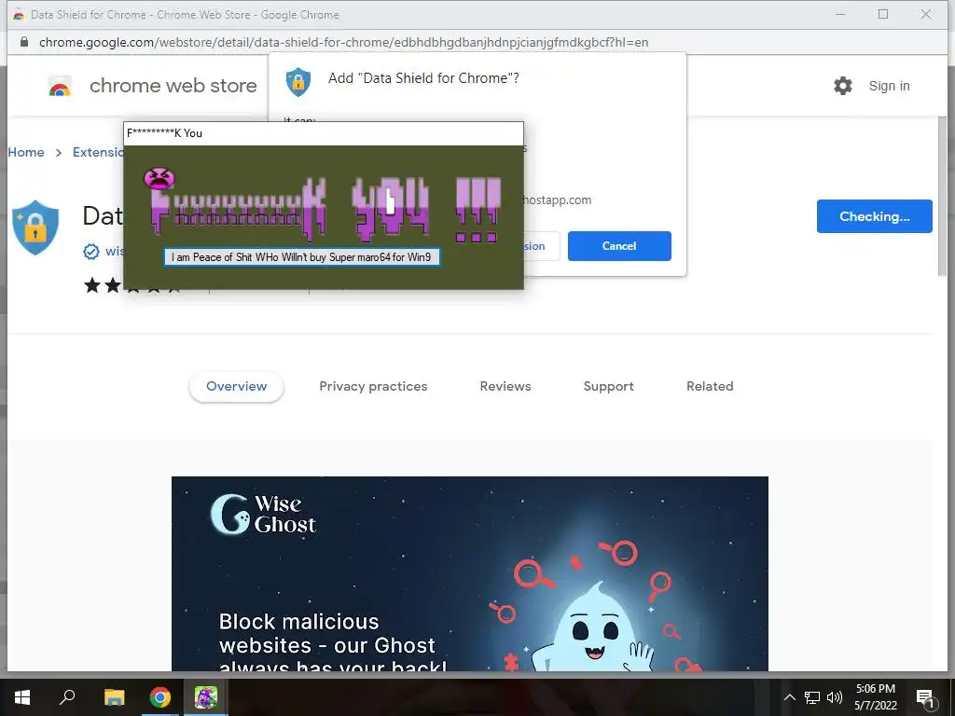
Task: Click the first rating star
Action: coord(92,285)
